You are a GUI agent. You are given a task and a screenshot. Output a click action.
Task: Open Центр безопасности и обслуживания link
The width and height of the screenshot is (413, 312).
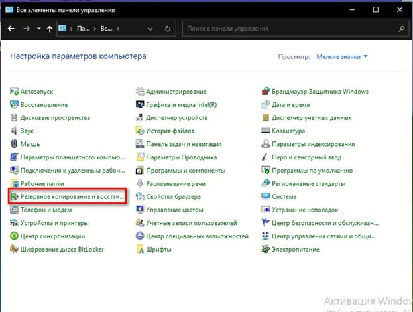325,223
